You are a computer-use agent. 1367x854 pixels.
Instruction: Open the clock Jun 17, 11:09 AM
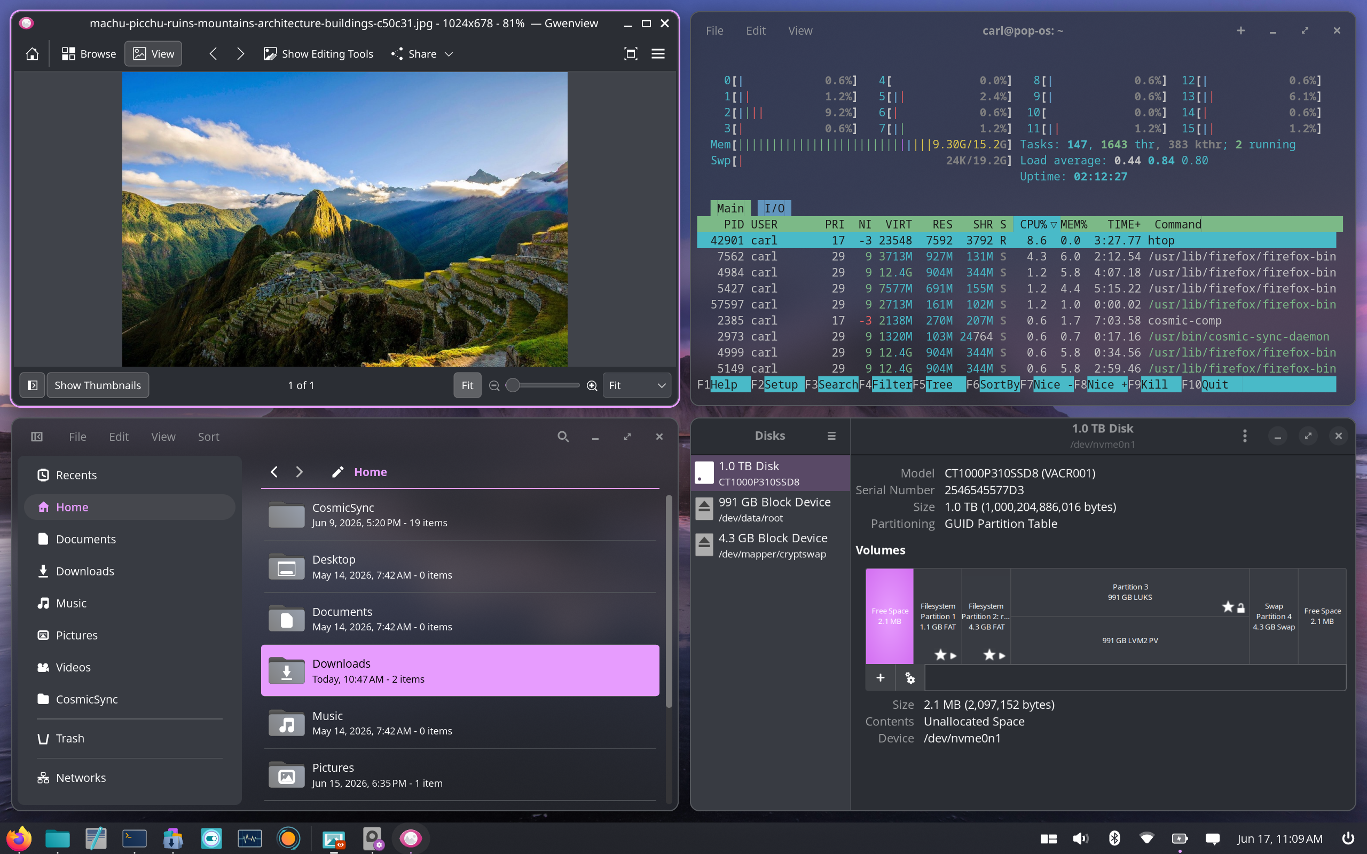[1279, 839]
